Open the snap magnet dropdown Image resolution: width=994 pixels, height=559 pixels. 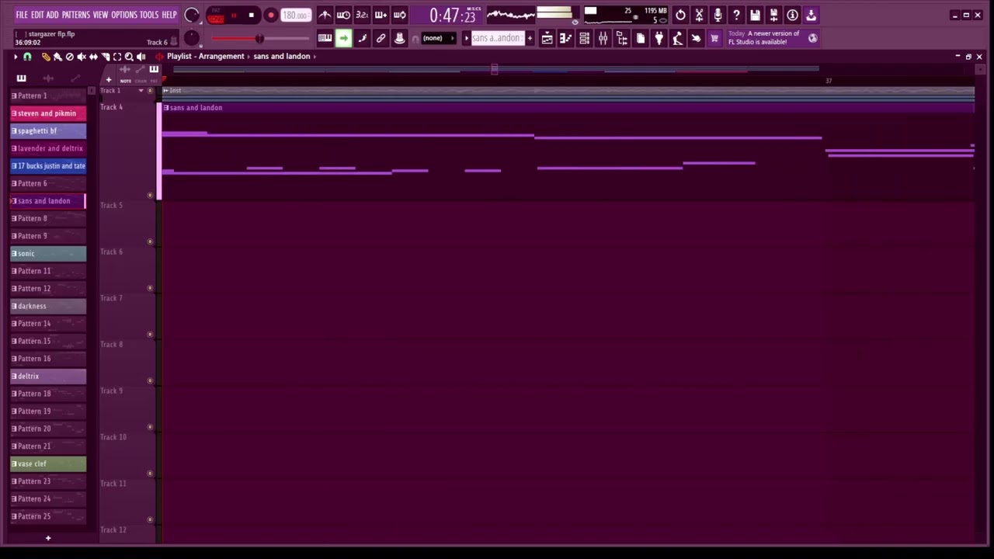coord(28,57)
